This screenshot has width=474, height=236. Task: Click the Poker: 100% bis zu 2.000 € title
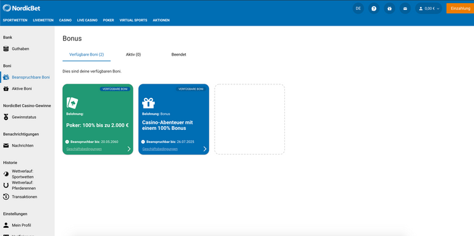point(97,125)
